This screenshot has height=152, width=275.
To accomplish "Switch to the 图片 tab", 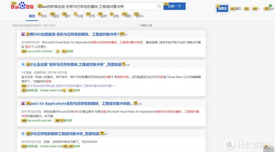I will (68, 16).
